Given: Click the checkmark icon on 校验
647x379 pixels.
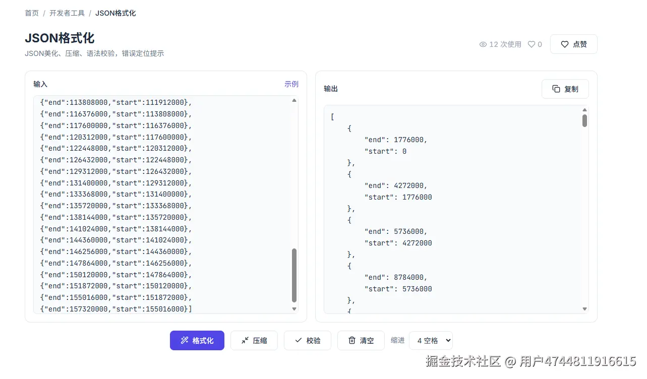Looking at the screenshot, I should point(299,340).
